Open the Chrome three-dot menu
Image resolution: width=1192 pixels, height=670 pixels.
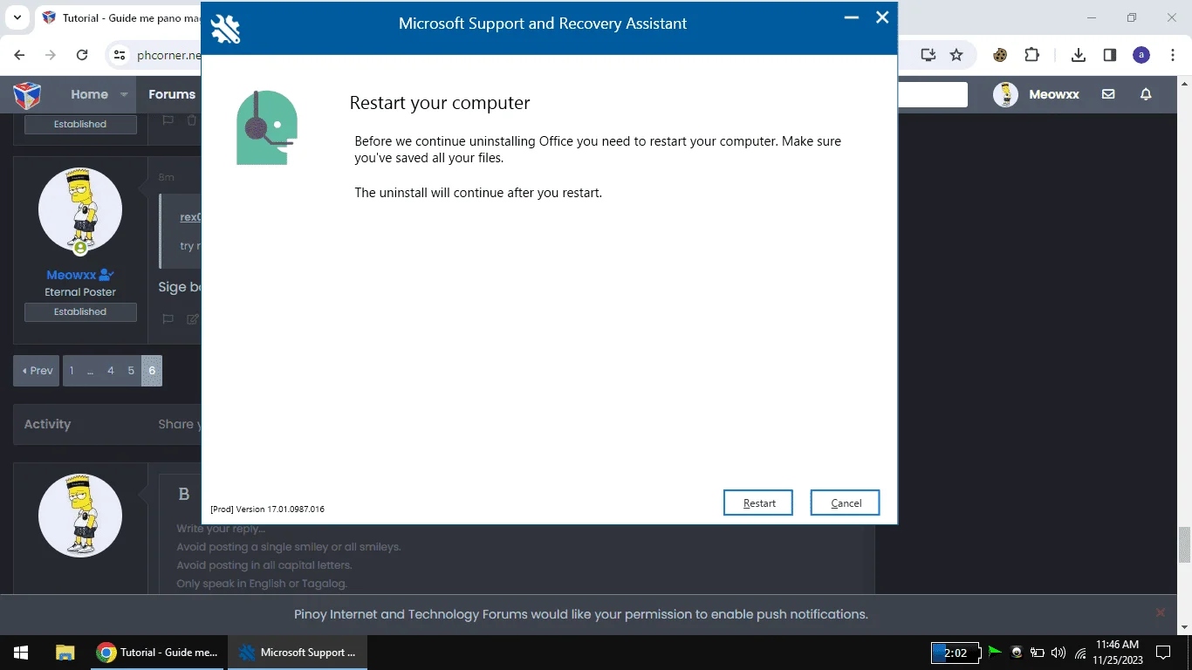point(1171,55)
